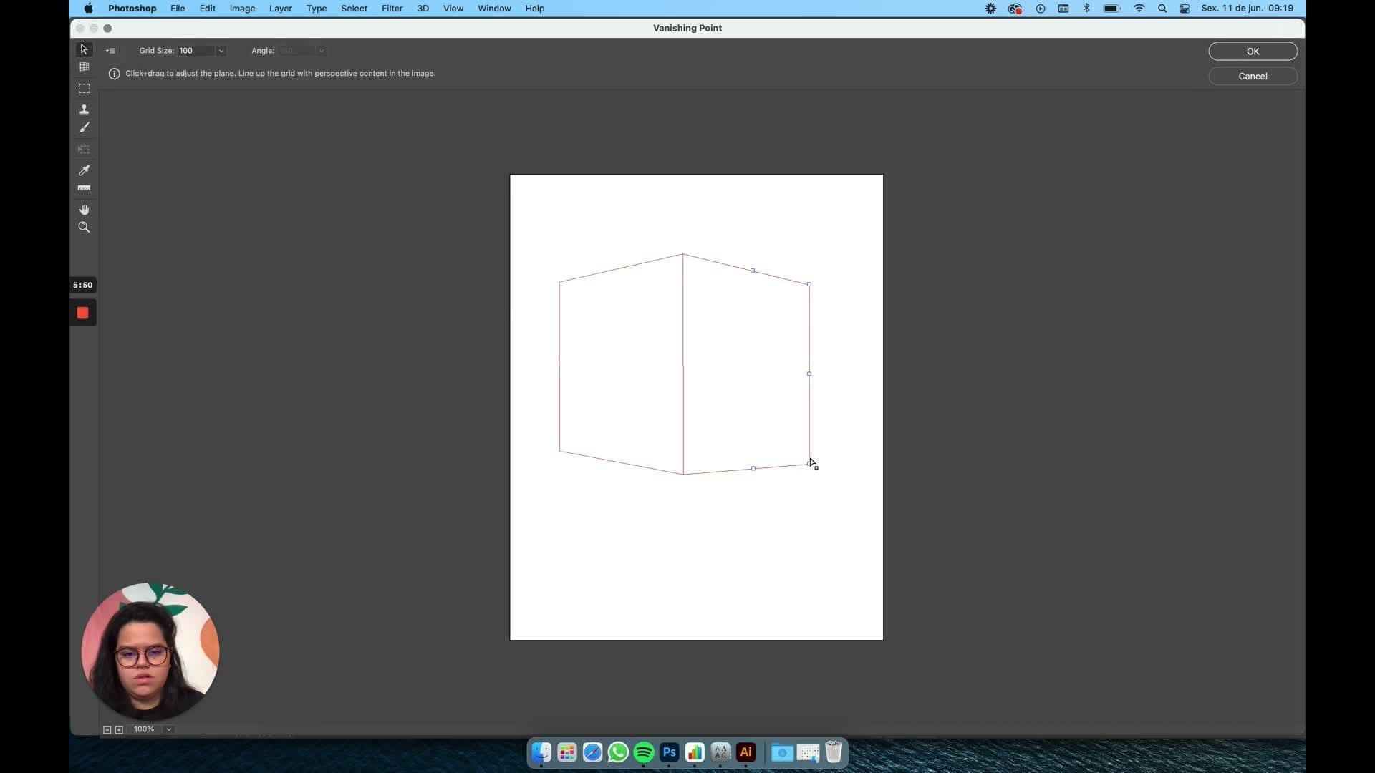Select the Zoom magnifier tool
The height and width of the screenshot is (773, 1375).
[x=84, y=228]
